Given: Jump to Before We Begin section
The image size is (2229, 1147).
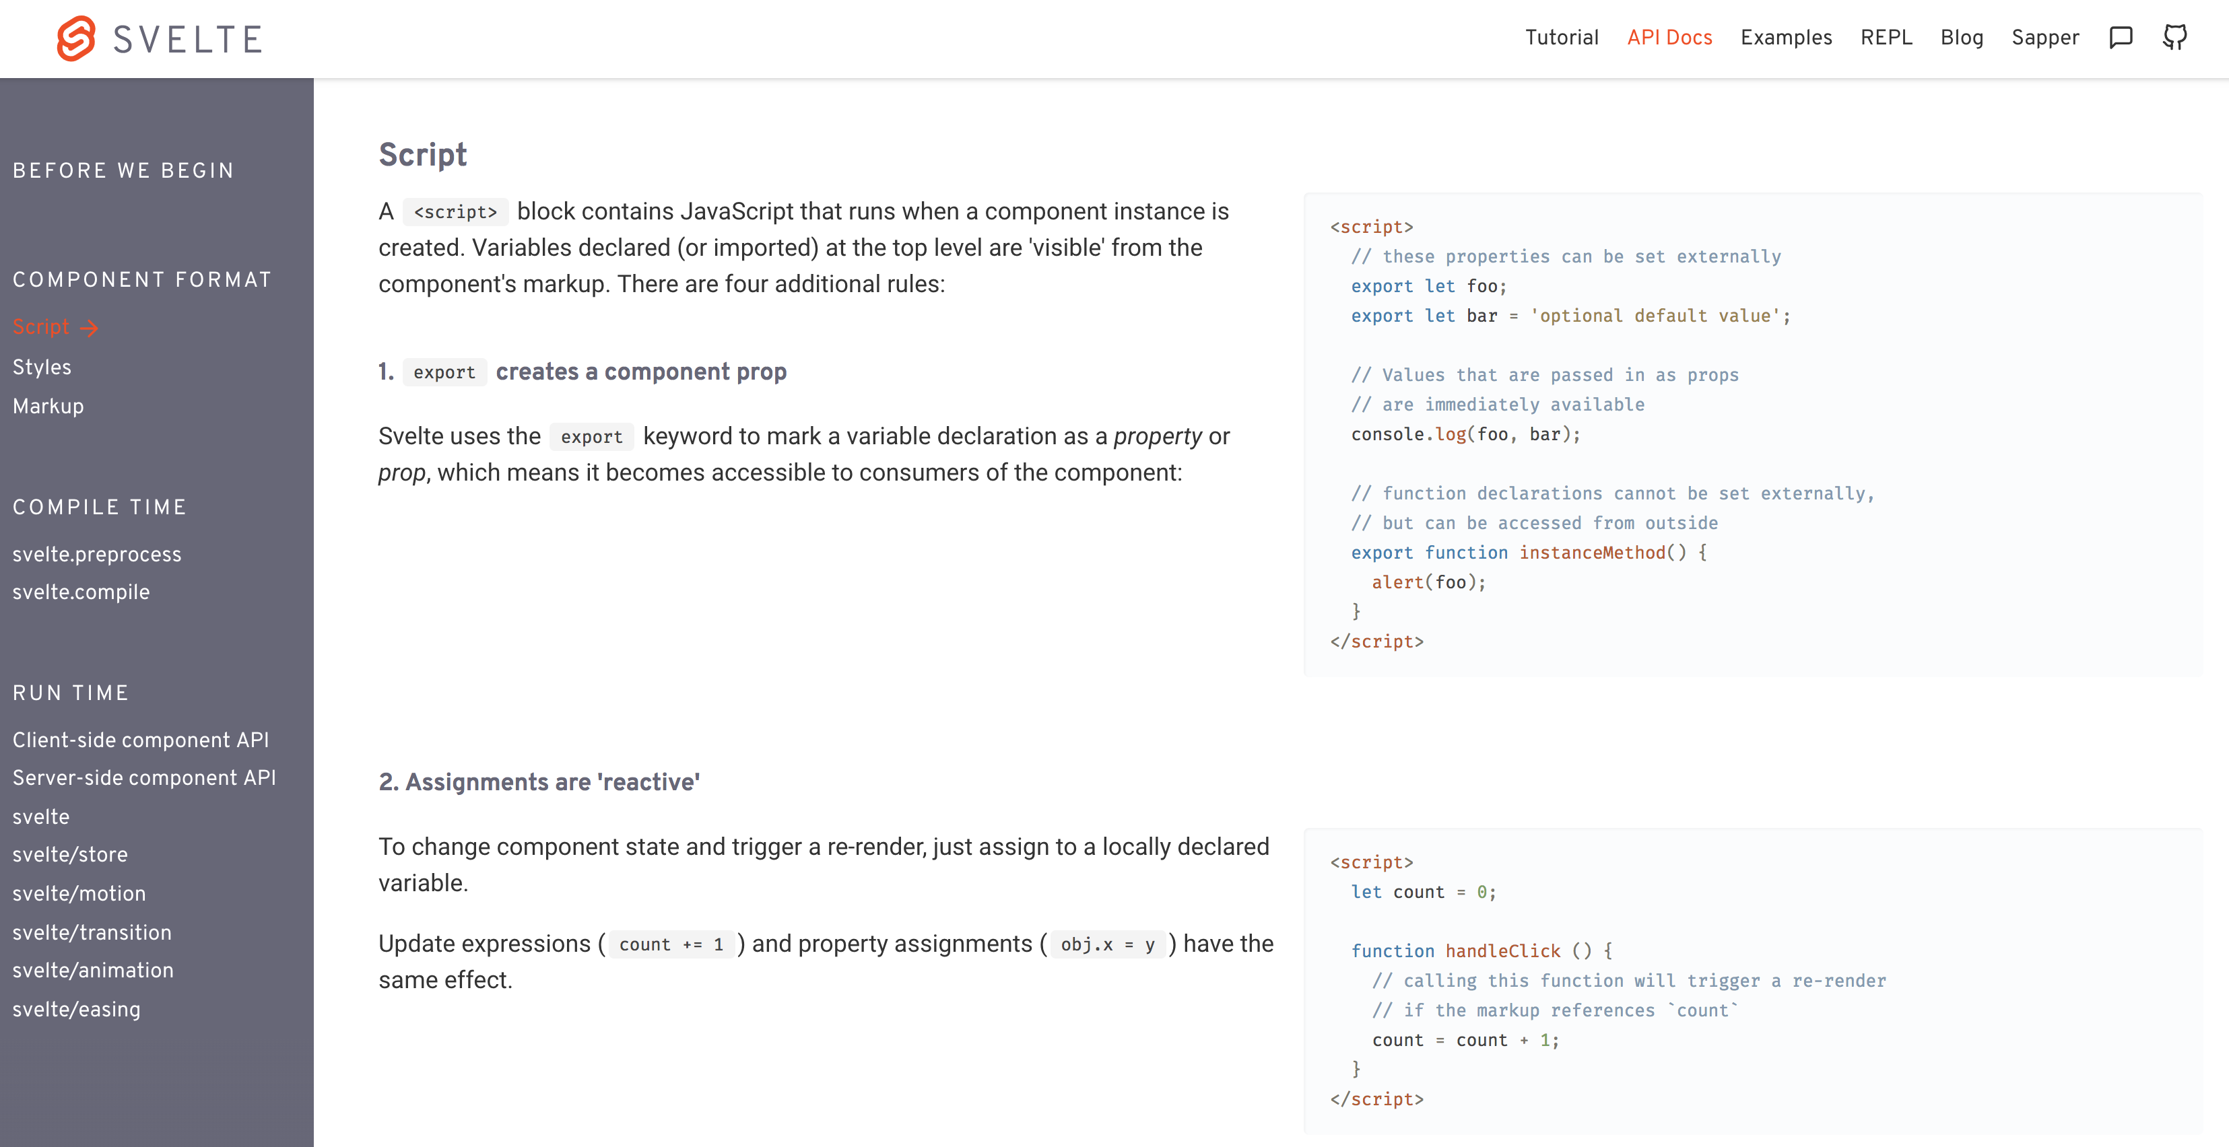Looking at the screenshot, I should point(124,170).
